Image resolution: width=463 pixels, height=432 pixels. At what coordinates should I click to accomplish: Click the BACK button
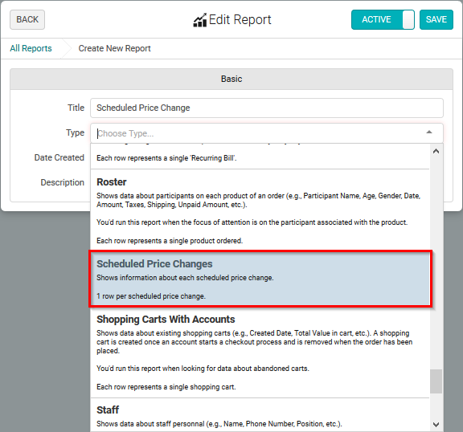click(x=27, y=19)
